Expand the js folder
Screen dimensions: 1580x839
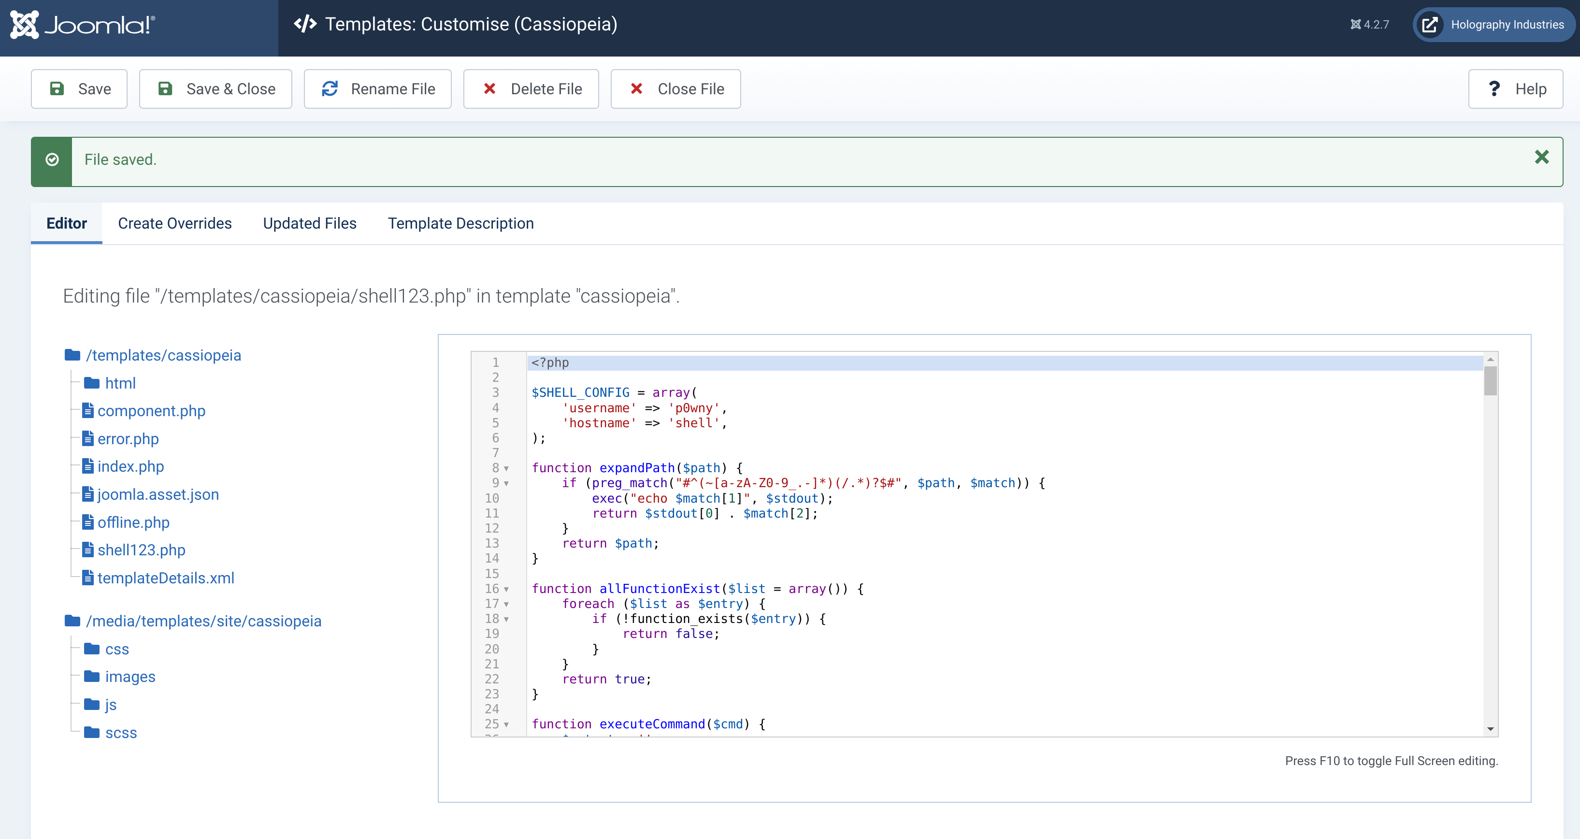110,705
